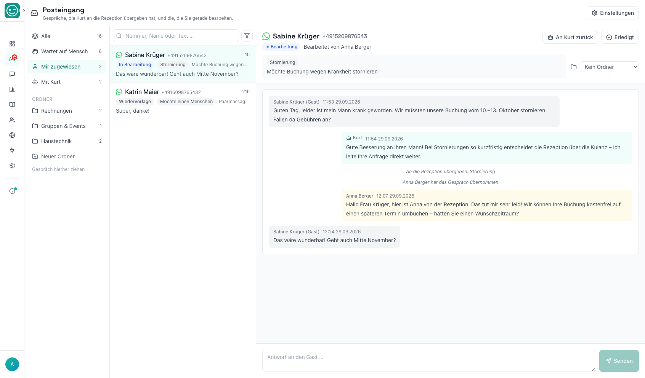Focus the Nummer, Name oder Text search field
Viewport: 645px width, 378px height.
[176, 36]
